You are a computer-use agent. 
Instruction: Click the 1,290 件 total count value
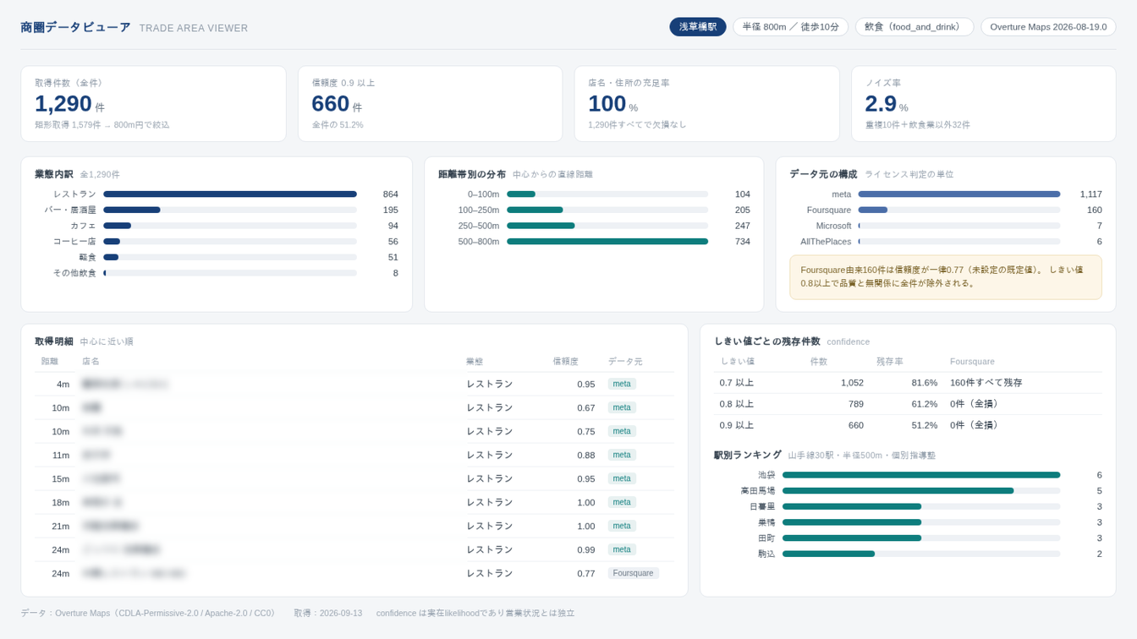(69, 104)
